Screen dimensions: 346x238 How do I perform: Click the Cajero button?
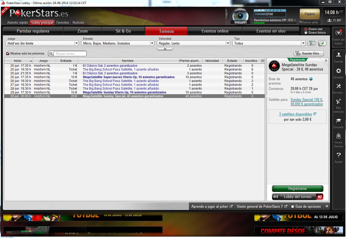coord(310,14)
